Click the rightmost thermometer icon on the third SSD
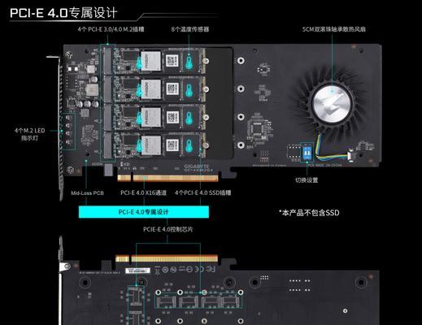 click(x=189, y=118)
